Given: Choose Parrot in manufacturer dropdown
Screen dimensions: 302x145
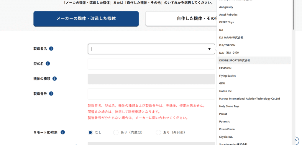Looking at the screenshot, I should click(223, 114).
